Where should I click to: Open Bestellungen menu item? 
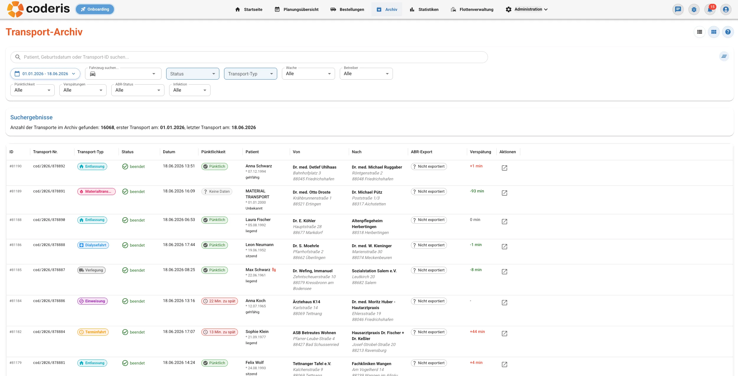pyautogui.click(x=347, y=9)
